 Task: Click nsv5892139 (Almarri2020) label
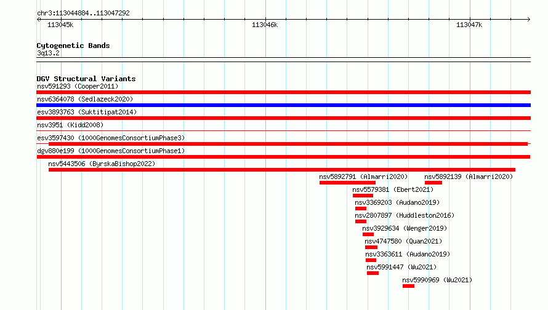(x=469, y=177)
